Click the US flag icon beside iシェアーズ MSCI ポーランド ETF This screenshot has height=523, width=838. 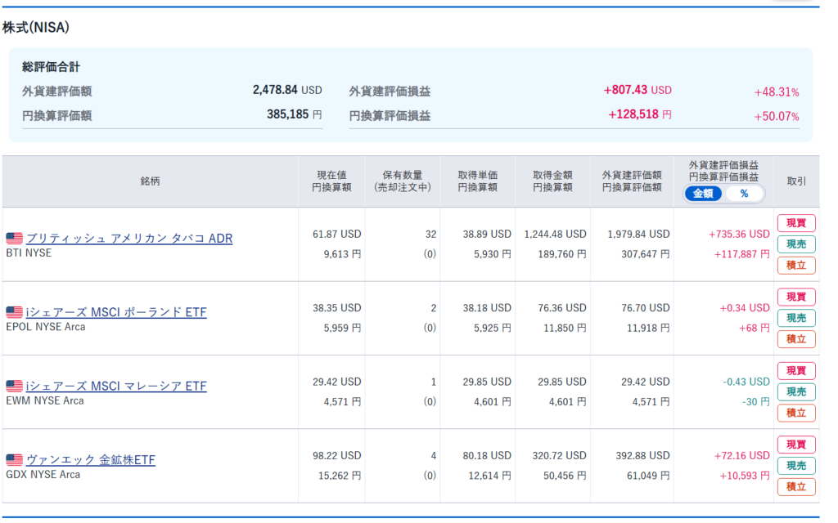14,312
